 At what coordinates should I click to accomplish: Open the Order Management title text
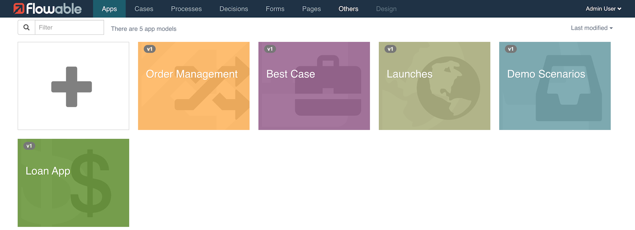[x=192, y=74]
